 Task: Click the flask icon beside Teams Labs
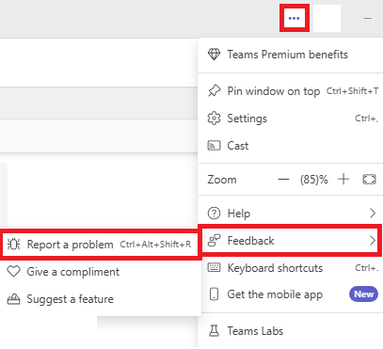[x=214, y=331]
